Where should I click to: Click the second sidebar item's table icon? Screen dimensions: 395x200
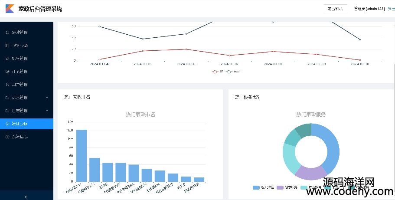(x=7, y=46)
